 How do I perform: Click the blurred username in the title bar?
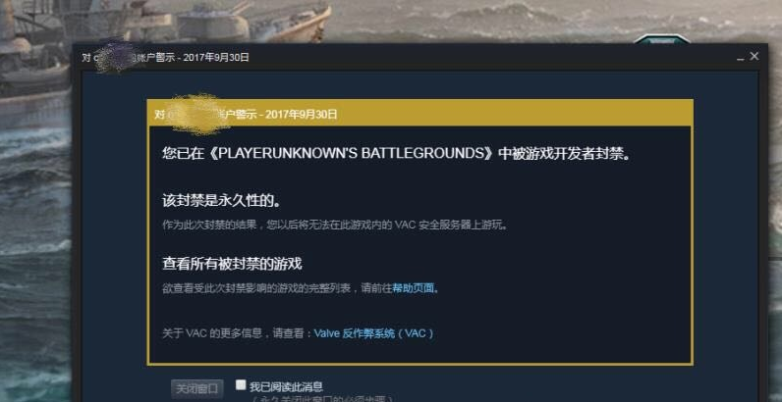tap(113, 57)
